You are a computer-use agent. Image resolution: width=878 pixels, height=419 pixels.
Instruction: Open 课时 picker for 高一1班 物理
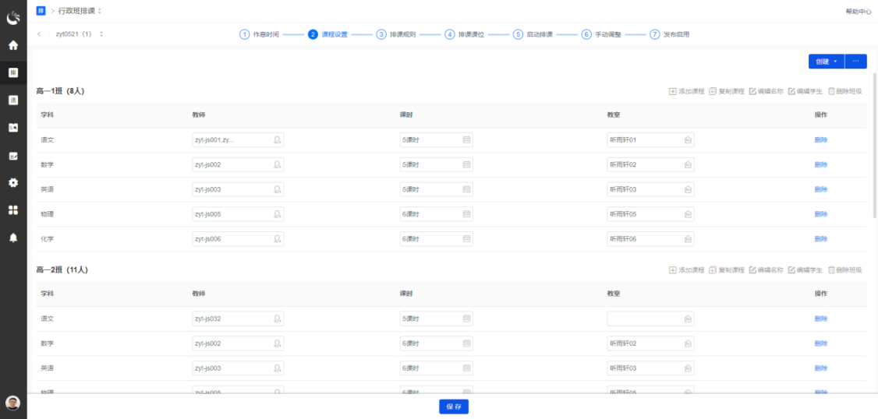pos(466,214)
